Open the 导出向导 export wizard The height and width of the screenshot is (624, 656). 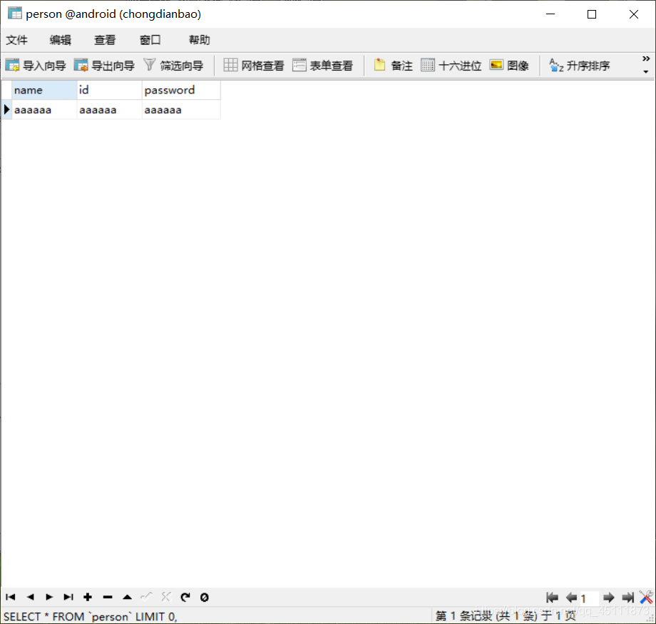[x=104, y=66]
